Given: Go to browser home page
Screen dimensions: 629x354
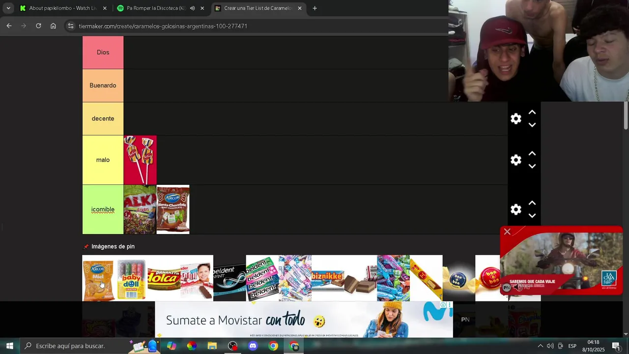Looking at the screenshot, I should coord(53,26).
